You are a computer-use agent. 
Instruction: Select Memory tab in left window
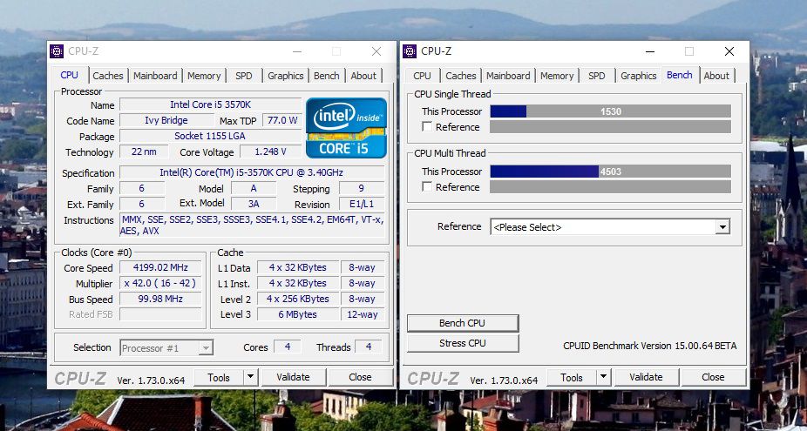204,76
